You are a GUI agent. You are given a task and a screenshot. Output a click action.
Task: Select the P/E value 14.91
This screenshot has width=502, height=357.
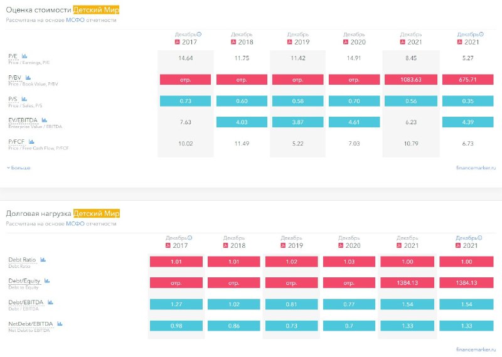tap(354, 58)
